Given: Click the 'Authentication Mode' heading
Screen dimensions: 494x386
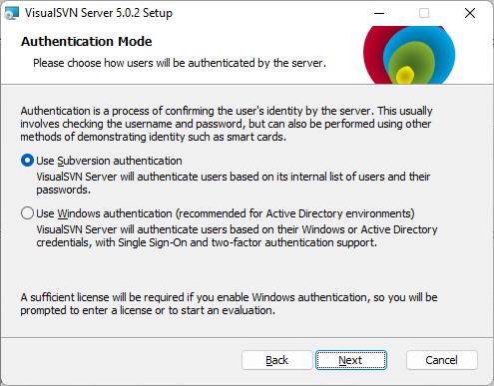Looking at the screenshot, I should coord(87,42).
